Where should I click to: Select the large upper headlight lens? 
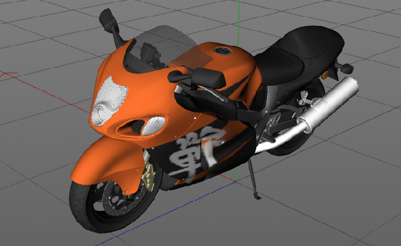pyautogui.click(x=109, y=101)
